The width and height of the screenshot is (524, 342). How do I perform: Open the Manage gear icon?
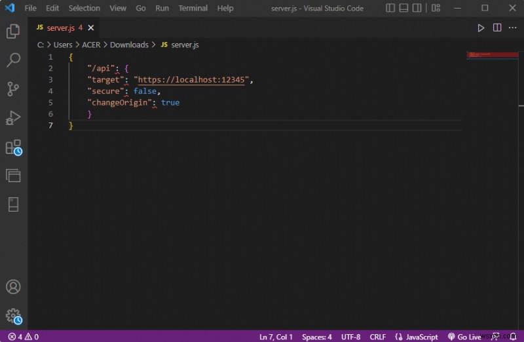point(13,316)
